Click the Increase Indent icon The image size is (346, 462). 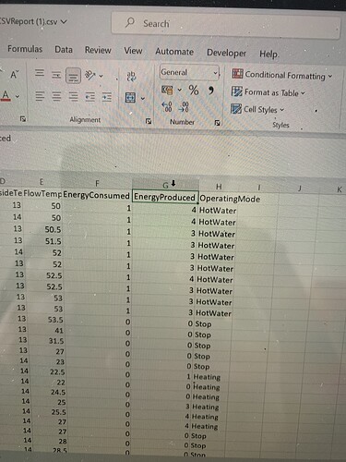[107, 97]
